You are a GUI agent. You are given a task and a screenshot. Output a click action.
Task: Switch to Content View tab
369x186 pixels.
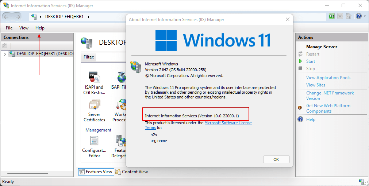132,172
